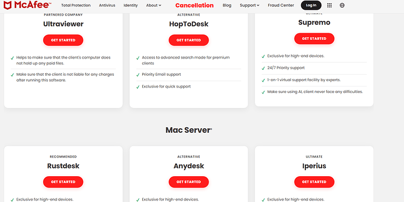
Task: Click '24/7 Priority support' text
Action: pyautogui.click(x=285, y=68)
